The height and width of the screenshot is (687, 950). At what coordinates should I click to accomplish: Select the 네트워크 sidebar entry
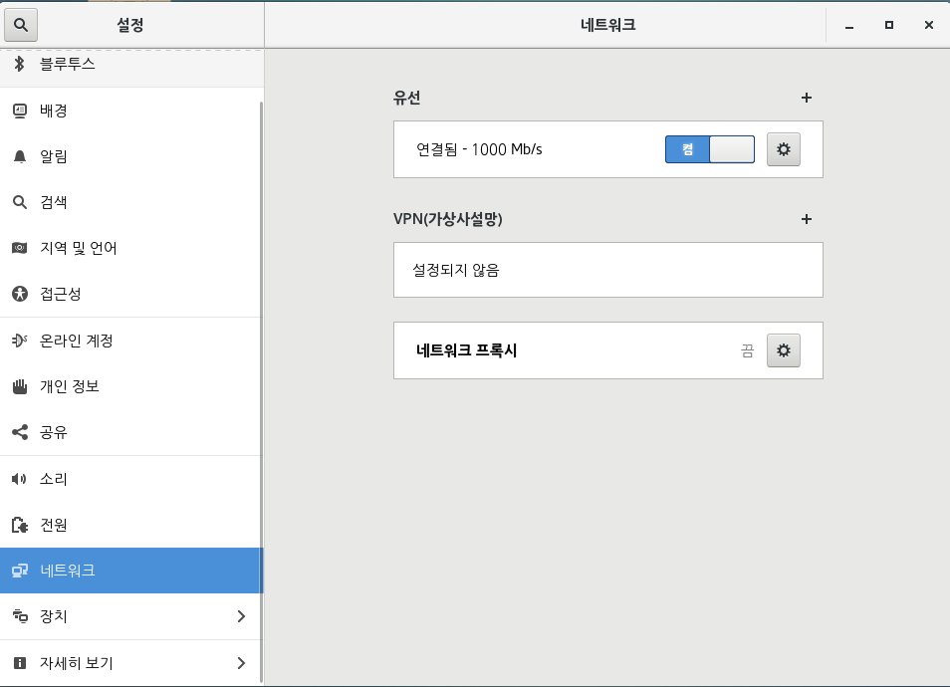click(130, 571)
